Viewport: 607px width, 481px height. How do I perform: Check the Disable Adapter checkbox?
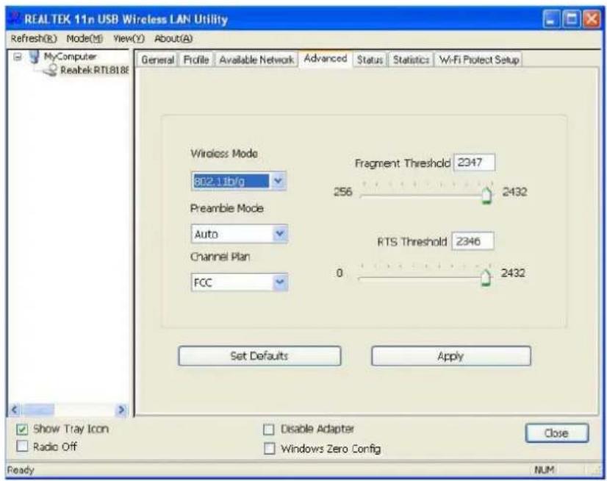pos(269,430)
